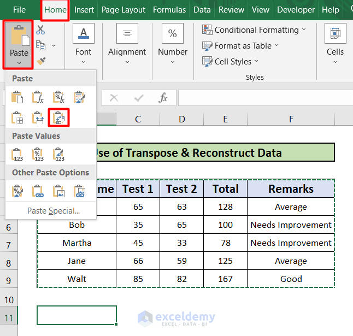The image size is (353, 336).
Task: Click the Font group icon
Action: coord(84,33)
